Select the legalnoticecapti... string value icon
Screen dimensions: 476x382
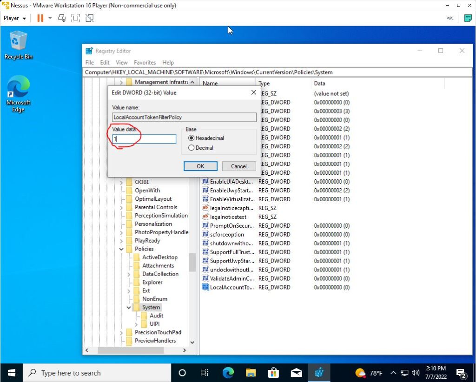coord(205,208)
